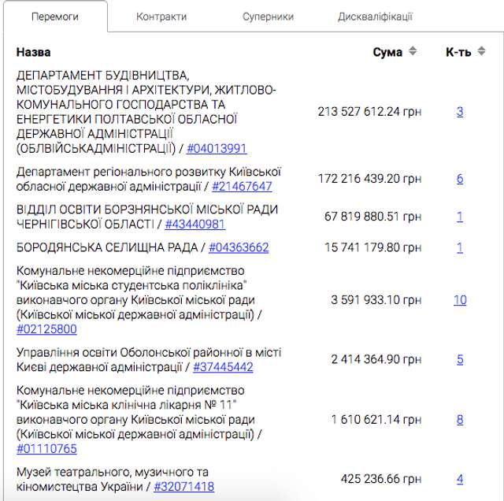Click the БОРОДЯНСЬКА СЕЛИЩНА РАДА name

[x=107, y=247]
